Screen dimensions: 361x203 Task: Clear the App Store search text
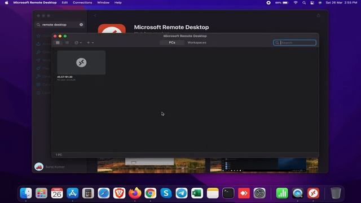coord(81,25)
